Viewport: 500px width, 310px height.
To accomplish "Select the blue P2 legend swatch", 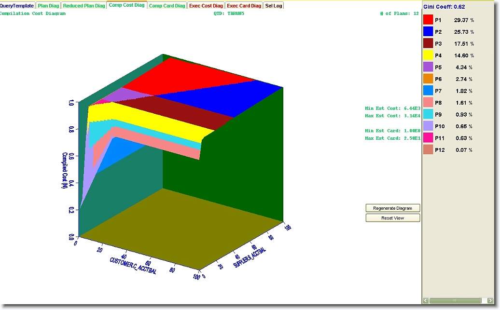I will click(x=428, y=32).
